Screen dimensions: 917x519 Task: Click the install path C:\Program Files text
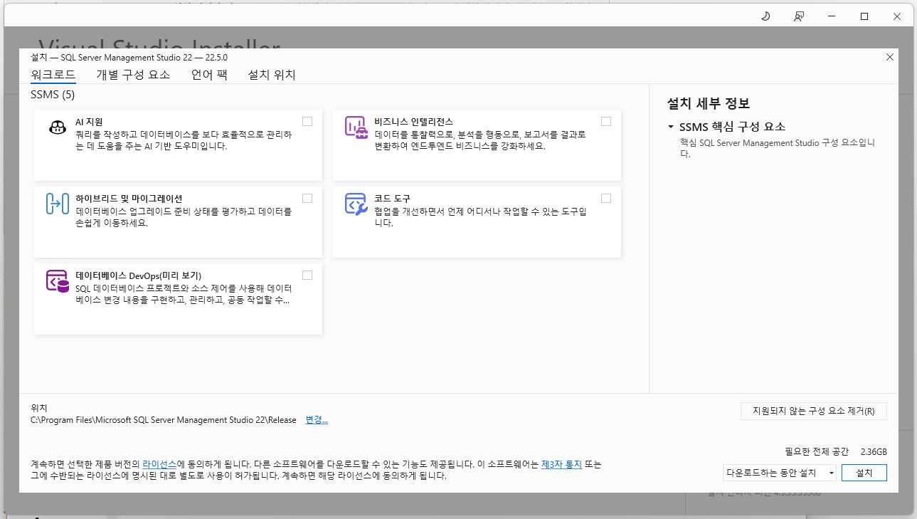click(x=164, y=420)
